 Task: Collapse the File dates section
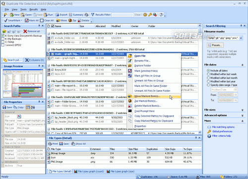tap(243, 65)
